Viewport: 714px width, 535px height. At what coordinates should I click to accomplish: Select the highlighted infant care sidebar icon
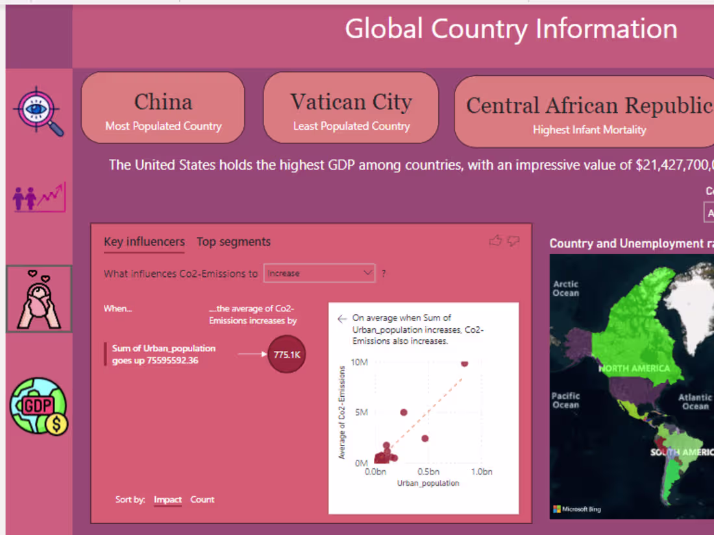[39, 298]
